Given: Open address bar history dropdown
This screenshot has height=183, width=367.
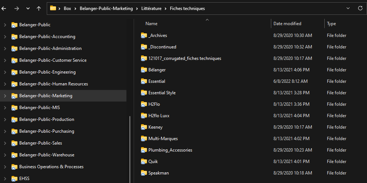Looking at the screenshot, I should coord(348,9).
